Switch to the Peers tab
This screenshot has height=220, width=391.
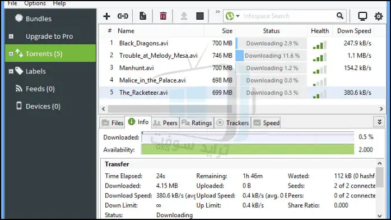[x=165, y=123]
